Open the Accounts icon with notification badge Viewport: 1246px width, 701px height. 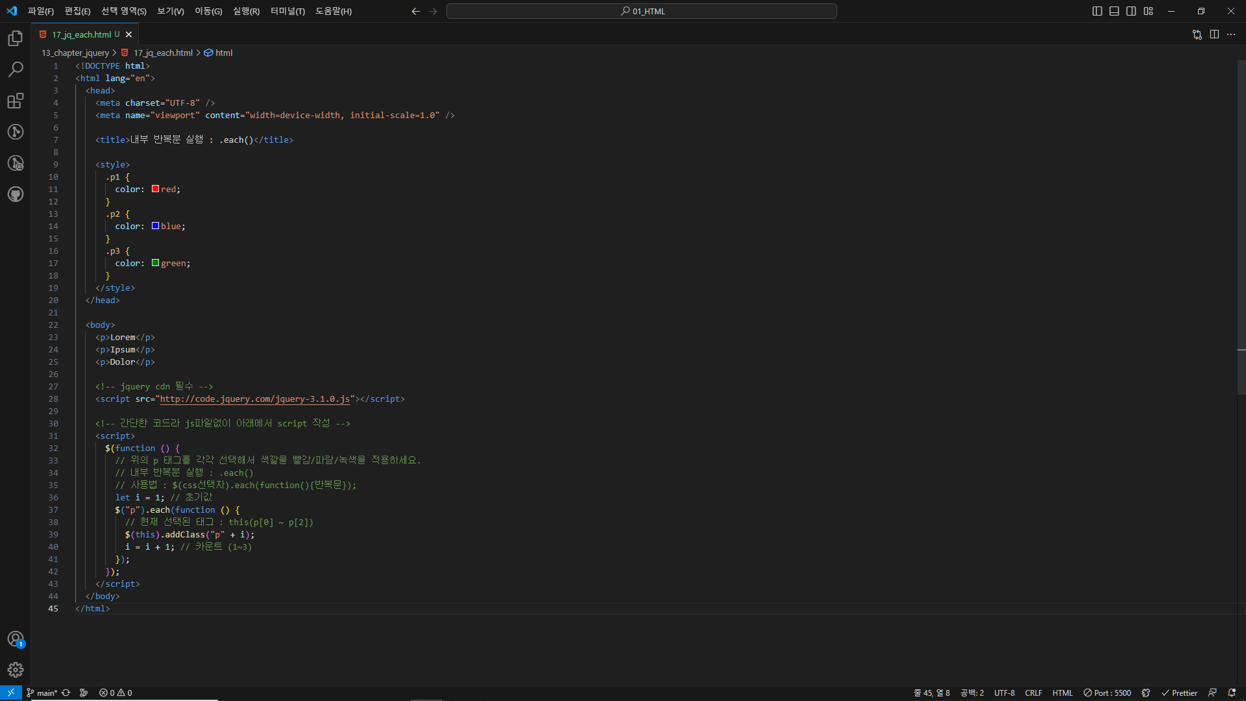coord(16,639)
